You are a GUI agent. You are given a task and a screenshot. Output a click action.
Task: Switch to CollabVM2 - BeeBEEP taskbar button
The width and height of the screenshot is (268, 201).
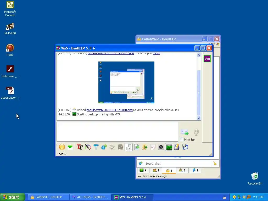coord(48,197)
